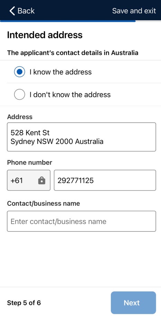161x318 pixels.
Task: Click the "I know the address" label text
Action: coord(60,72)
